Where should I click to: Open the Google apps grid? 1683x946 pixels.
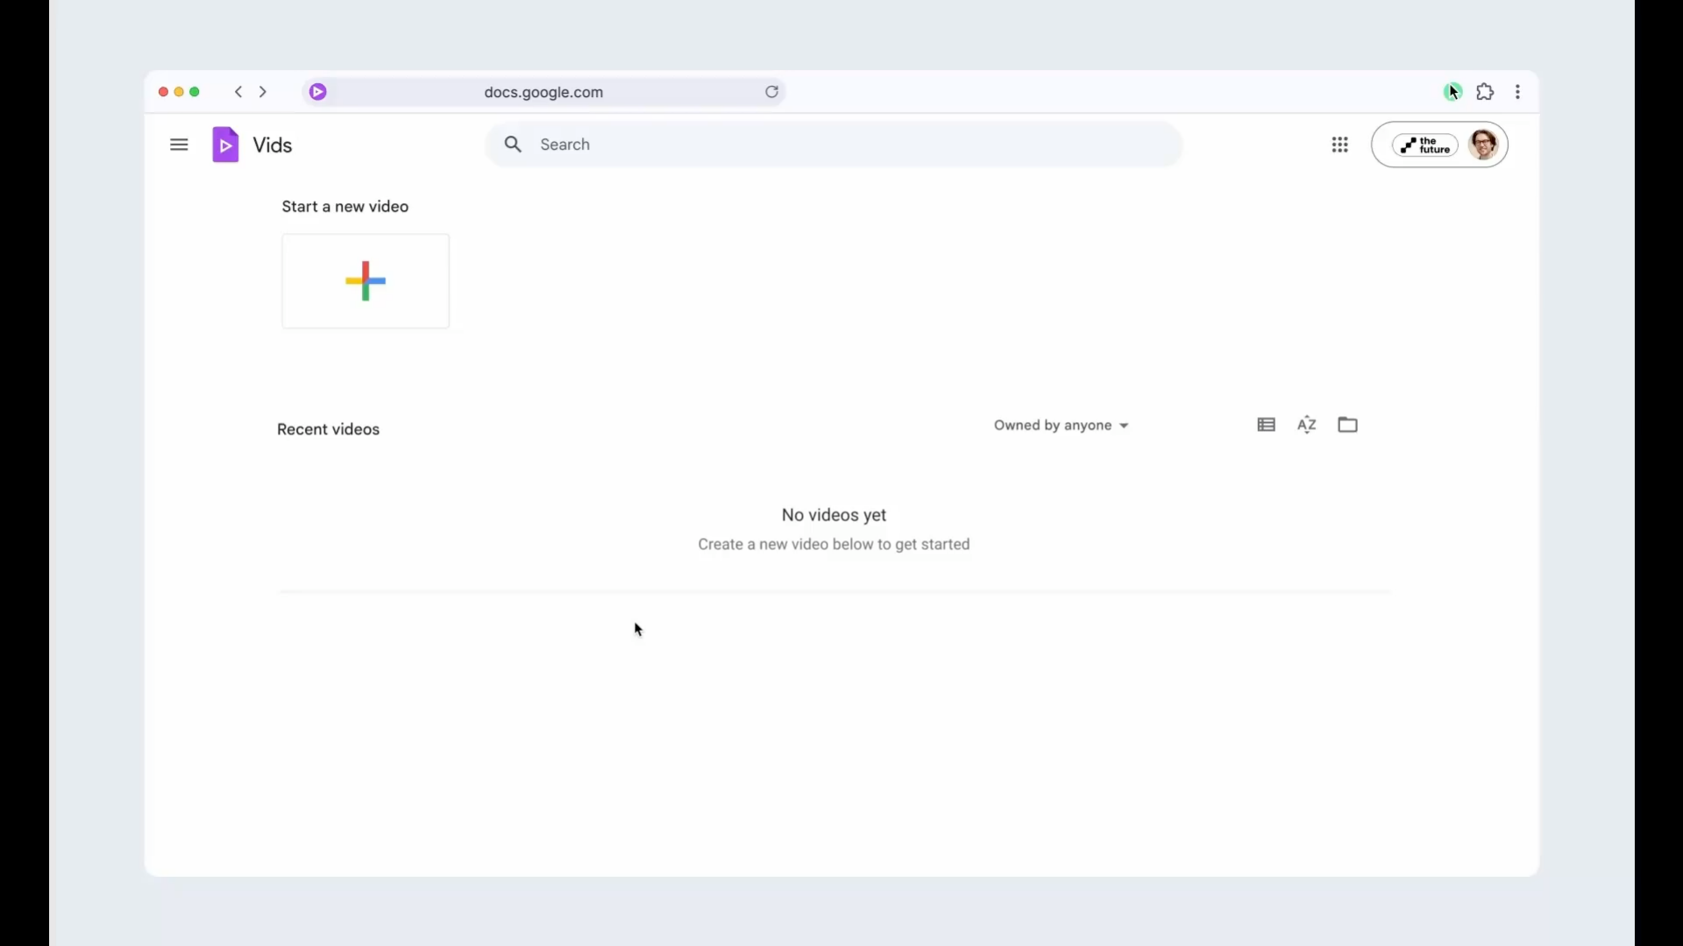click(1339, 145)
